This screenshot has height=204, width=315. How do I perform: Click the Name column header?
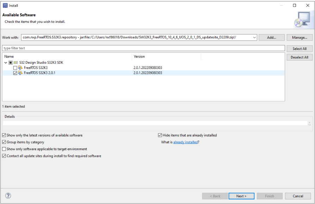67,56
